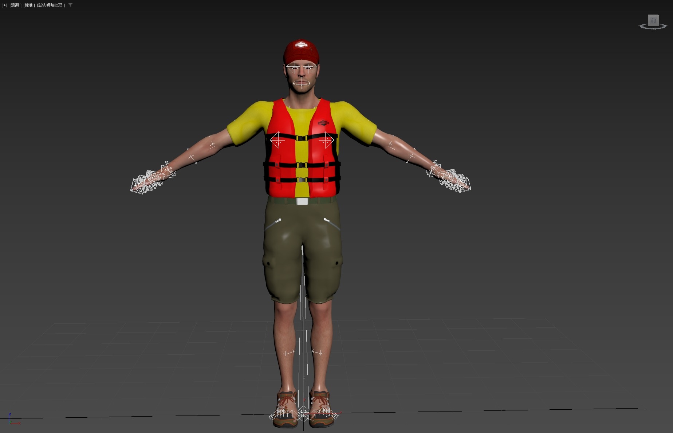Select the character's red life vest

click(x=302, y=148)
